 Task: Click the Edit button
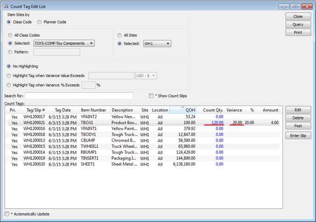(298, 110)
